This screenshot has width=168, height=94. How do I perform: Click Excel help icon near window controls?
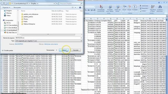(x=159, y=2)
